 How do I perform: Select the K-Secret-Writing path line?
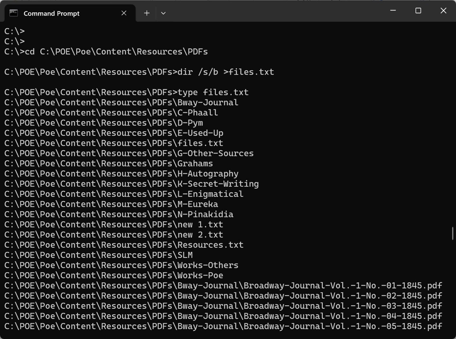click(x=131, y=183)
